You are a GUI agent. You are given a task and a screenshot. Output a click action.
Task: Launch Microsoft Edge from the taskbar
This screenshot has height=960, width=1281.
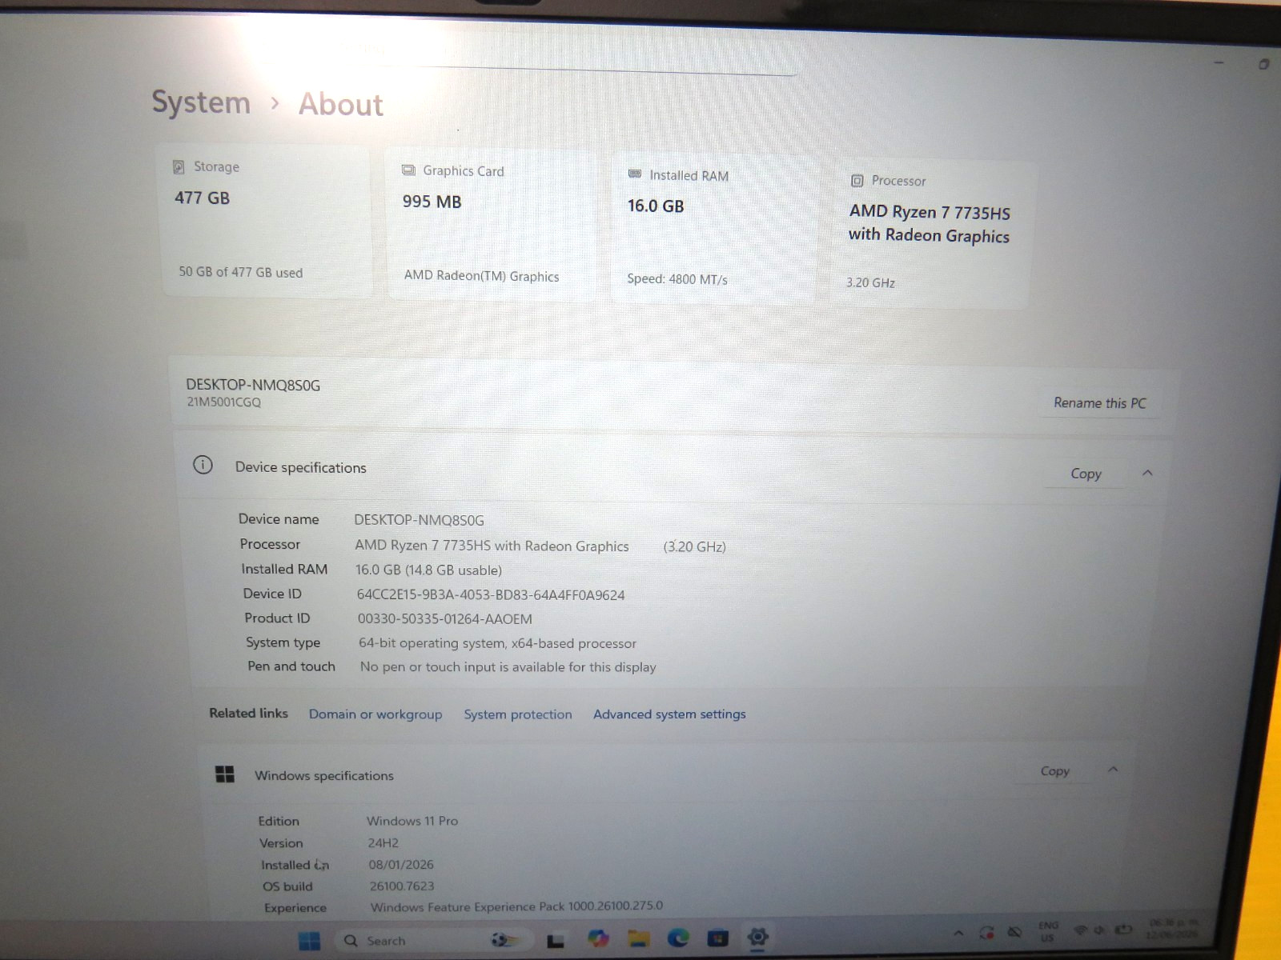click(678, 938)
